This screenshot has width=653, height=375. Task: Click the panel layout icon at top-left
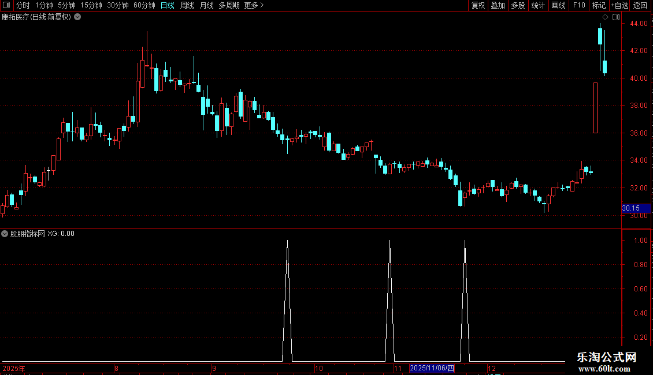[x=6, y=5]
